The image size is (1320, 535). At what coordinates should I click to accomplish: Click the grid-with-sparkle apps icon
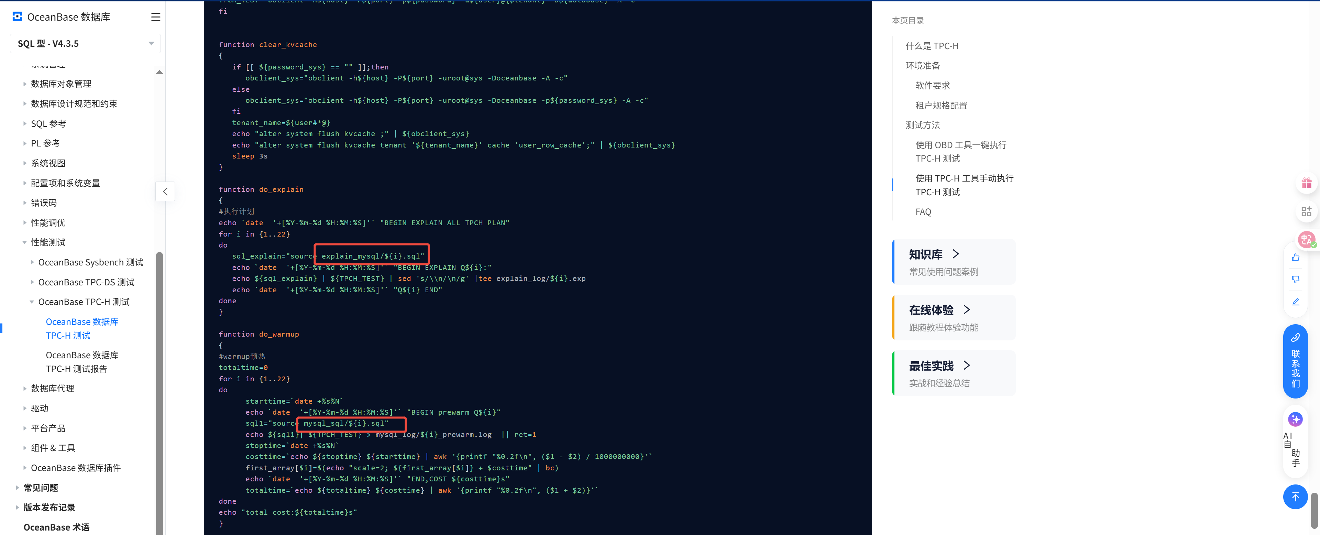click(1306, 211)
